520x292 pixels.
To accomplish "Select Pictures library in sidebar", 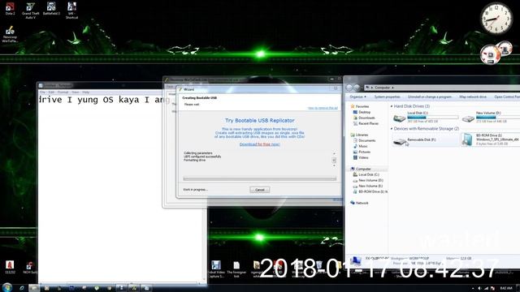I will coord(364,152).
